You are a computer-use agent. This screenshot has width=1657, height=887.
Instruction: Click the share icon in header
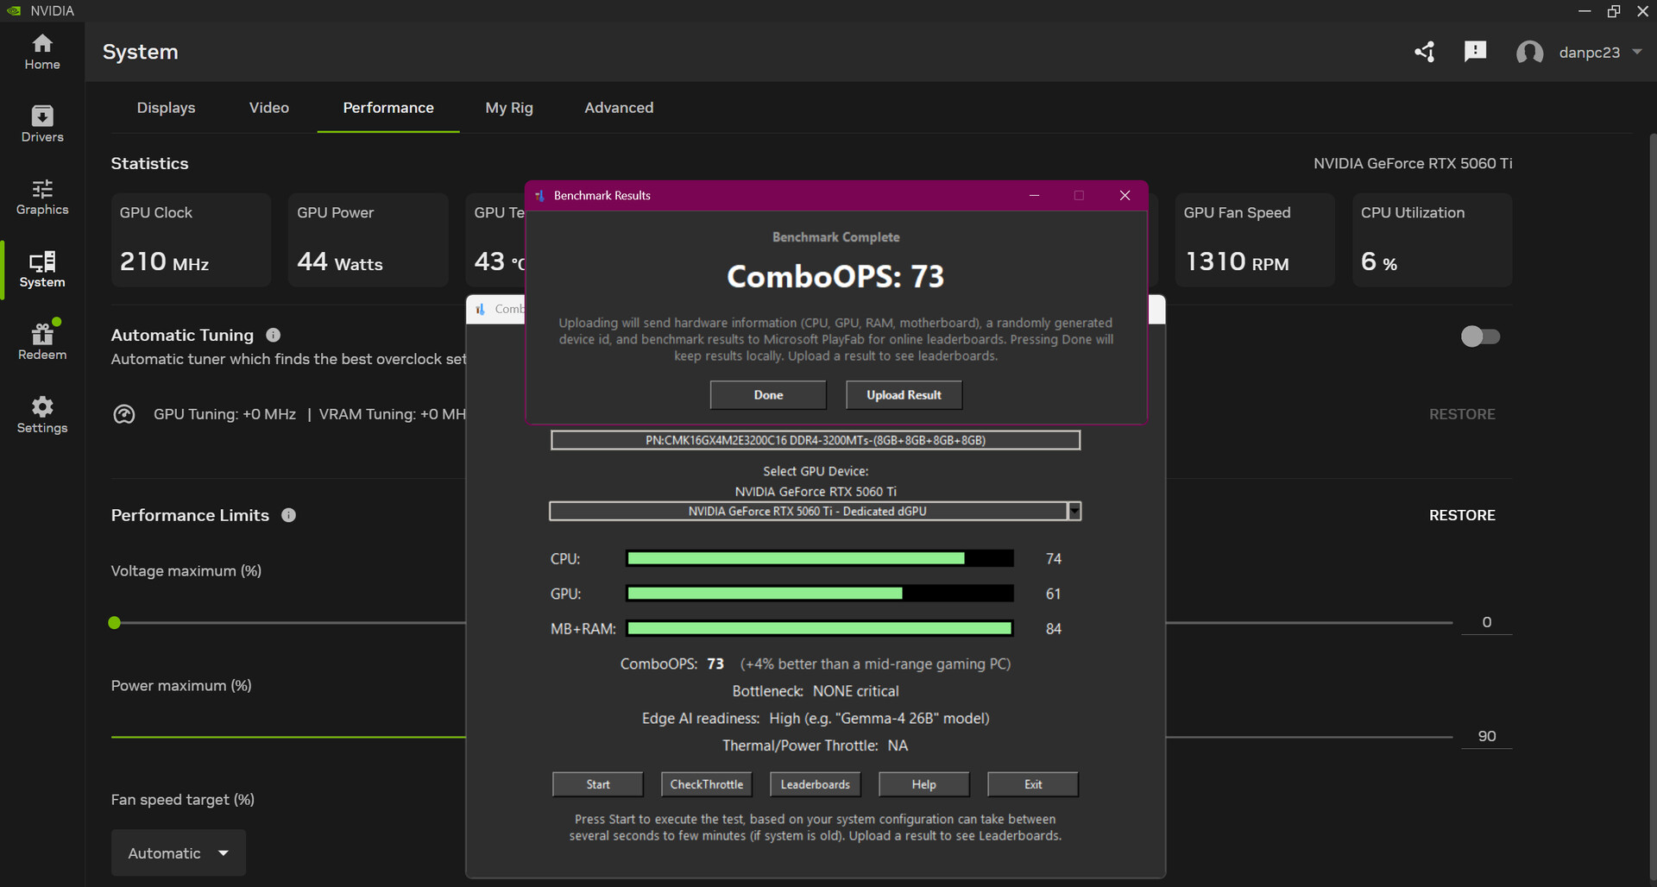[1425, 52]
